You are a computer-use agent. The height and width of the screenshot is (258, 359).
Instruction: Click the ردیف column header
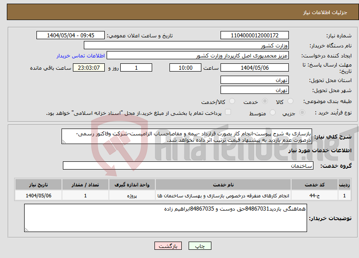344,185
